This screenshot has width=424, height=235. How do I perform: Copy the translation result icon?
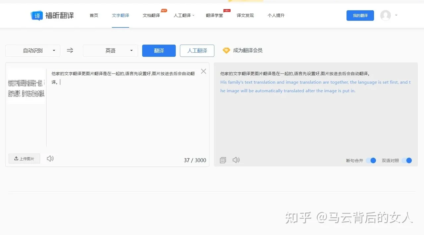(x=223, y=160)
